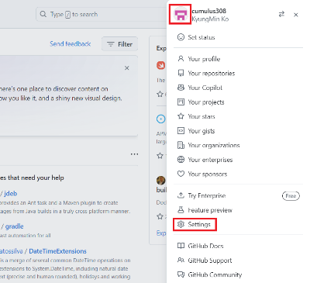Viewport: 310px width, 283px height.
Task: Click the Send feedback link
Action: coord(70,43)
